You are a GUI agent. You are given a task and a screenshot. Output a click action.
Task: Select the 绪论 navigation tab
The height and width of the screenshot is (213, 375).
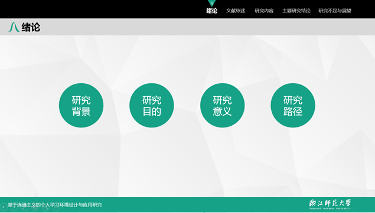click(212, 11)
